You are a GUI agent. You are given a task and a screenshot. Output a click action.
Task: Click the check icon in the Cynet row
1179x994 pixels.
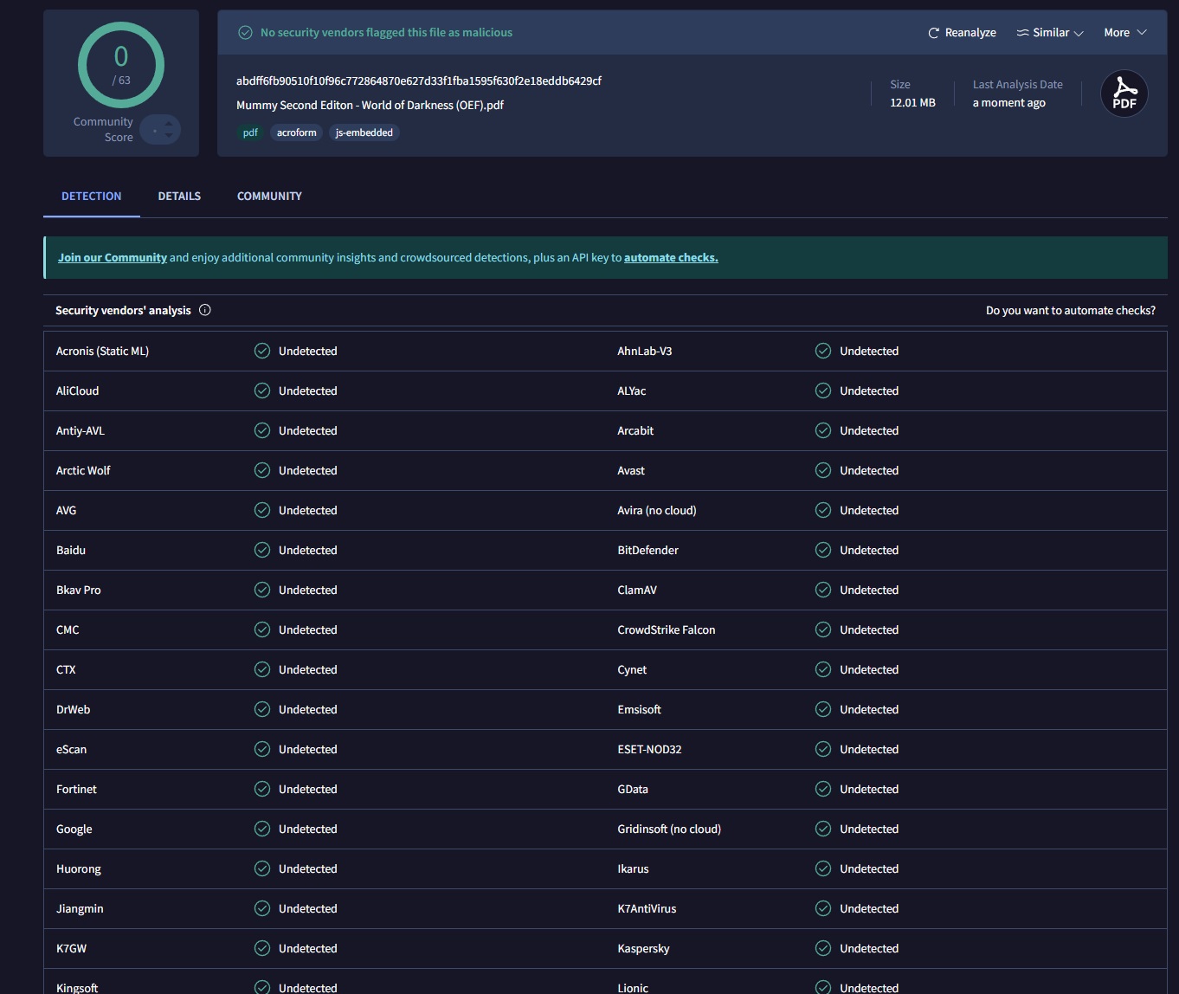pos(823,669)
